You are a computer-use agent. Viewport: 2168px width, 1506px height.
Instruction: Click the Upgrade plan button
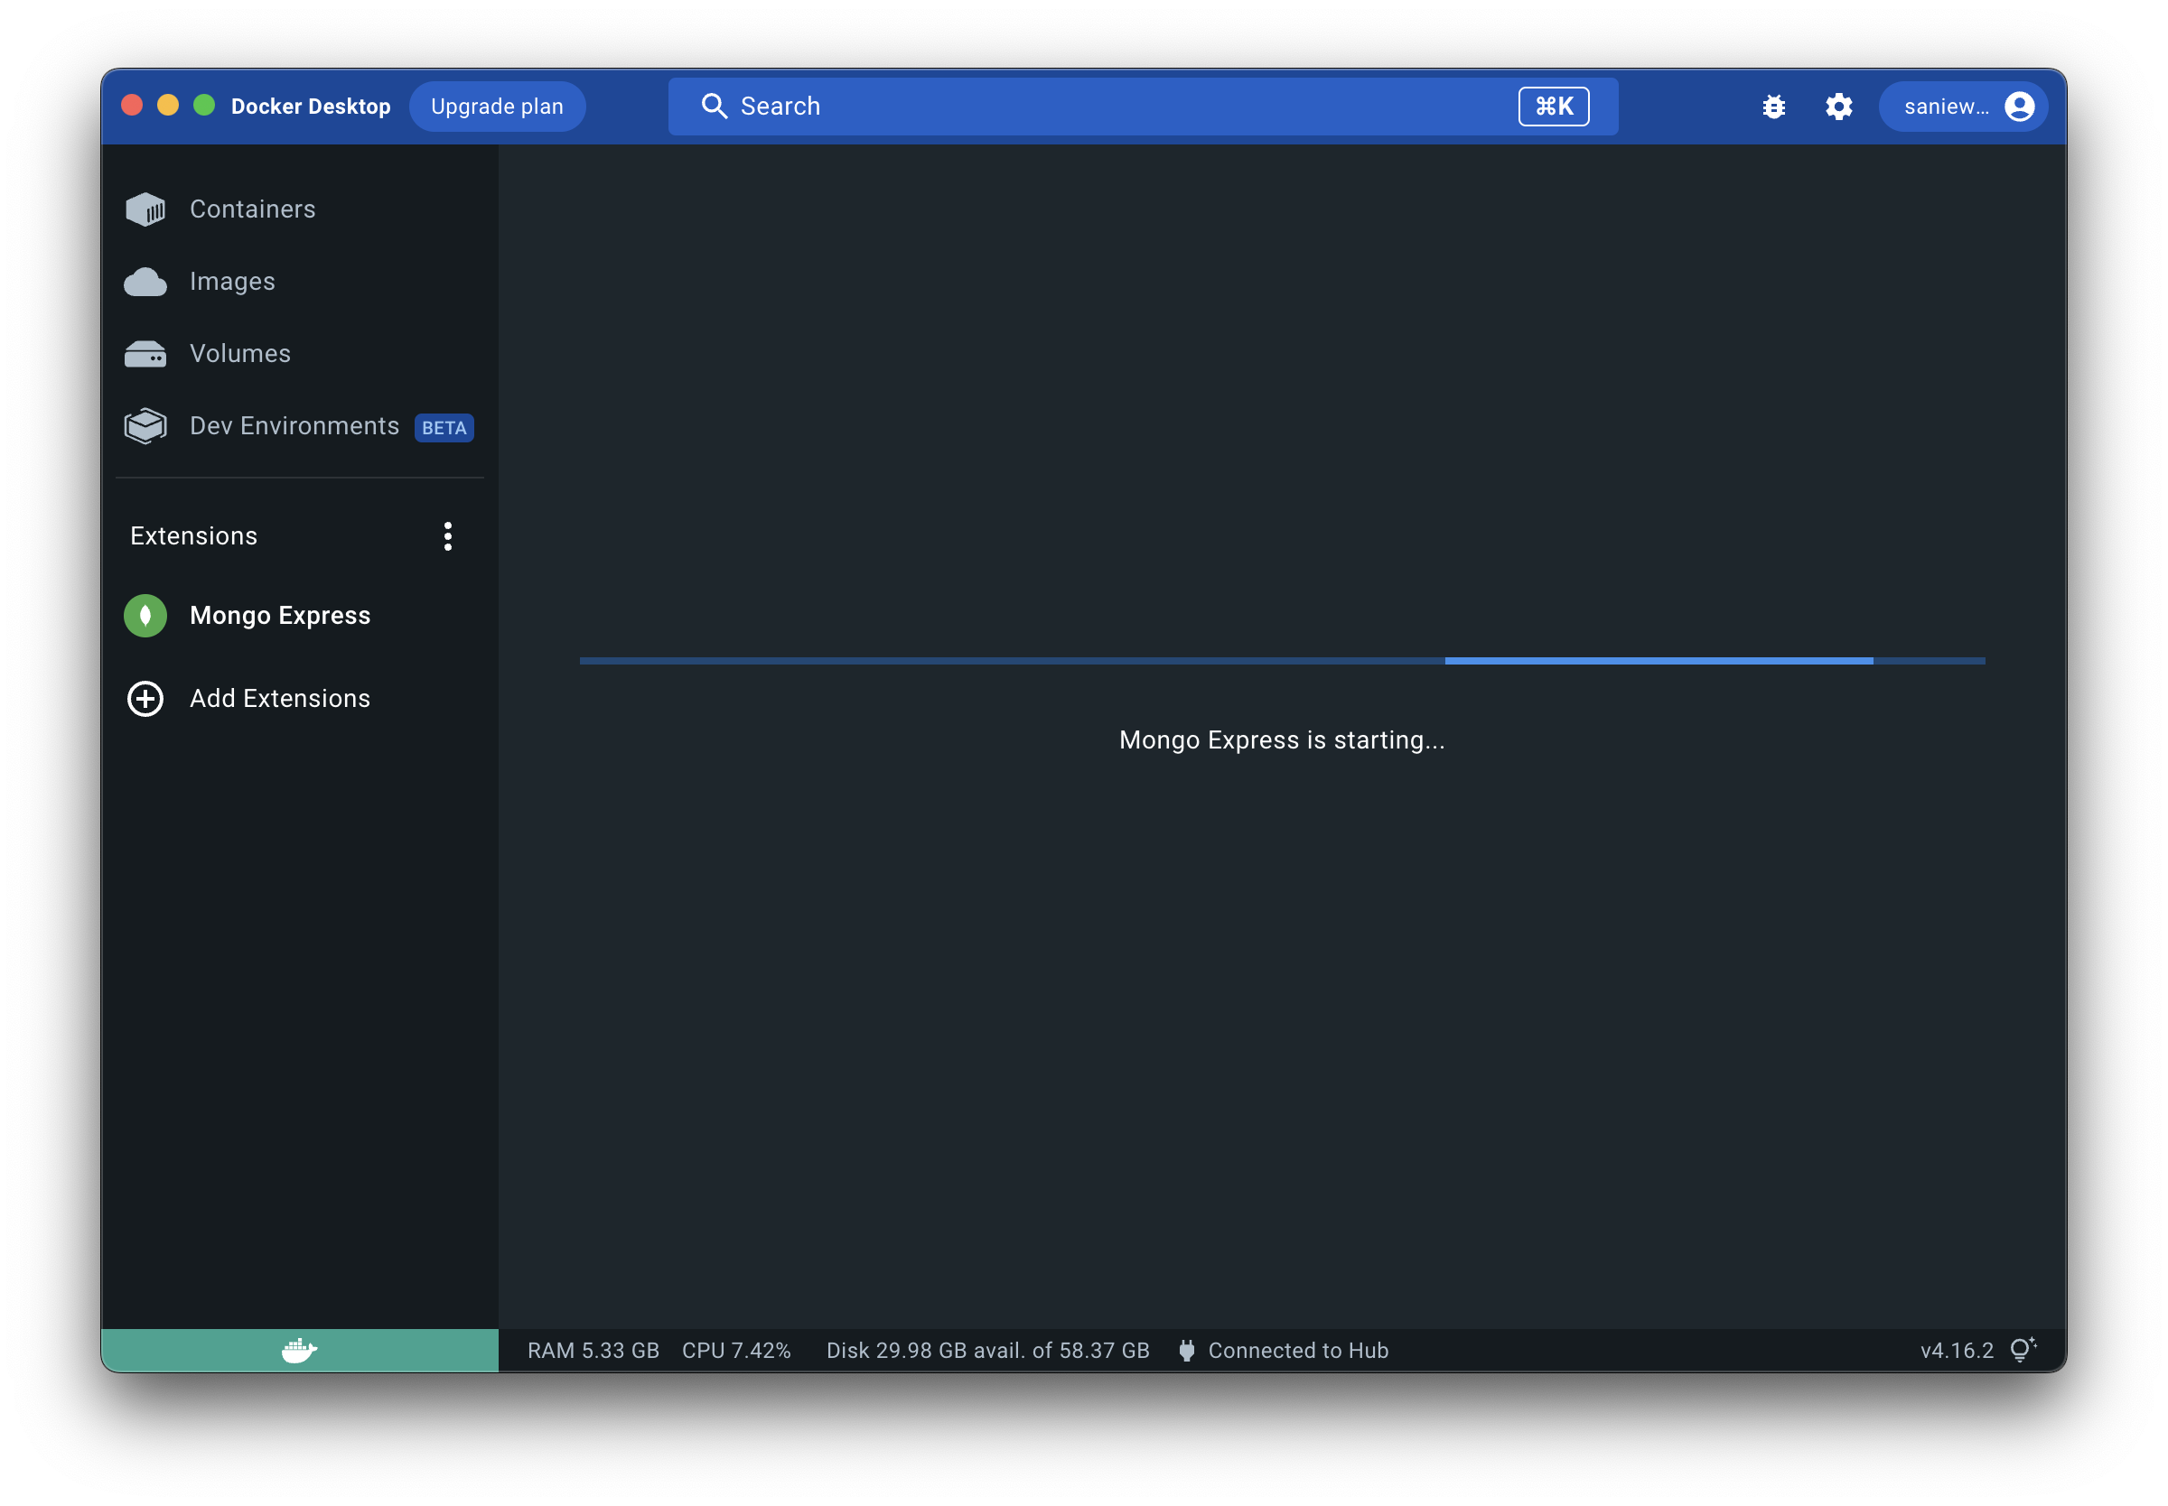497,107
